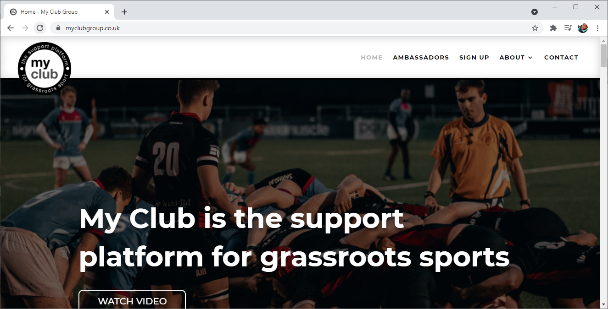Screen dimensions: 608x309
Task: Open Chrome's three-dot menu
Action: click(597, 28)
